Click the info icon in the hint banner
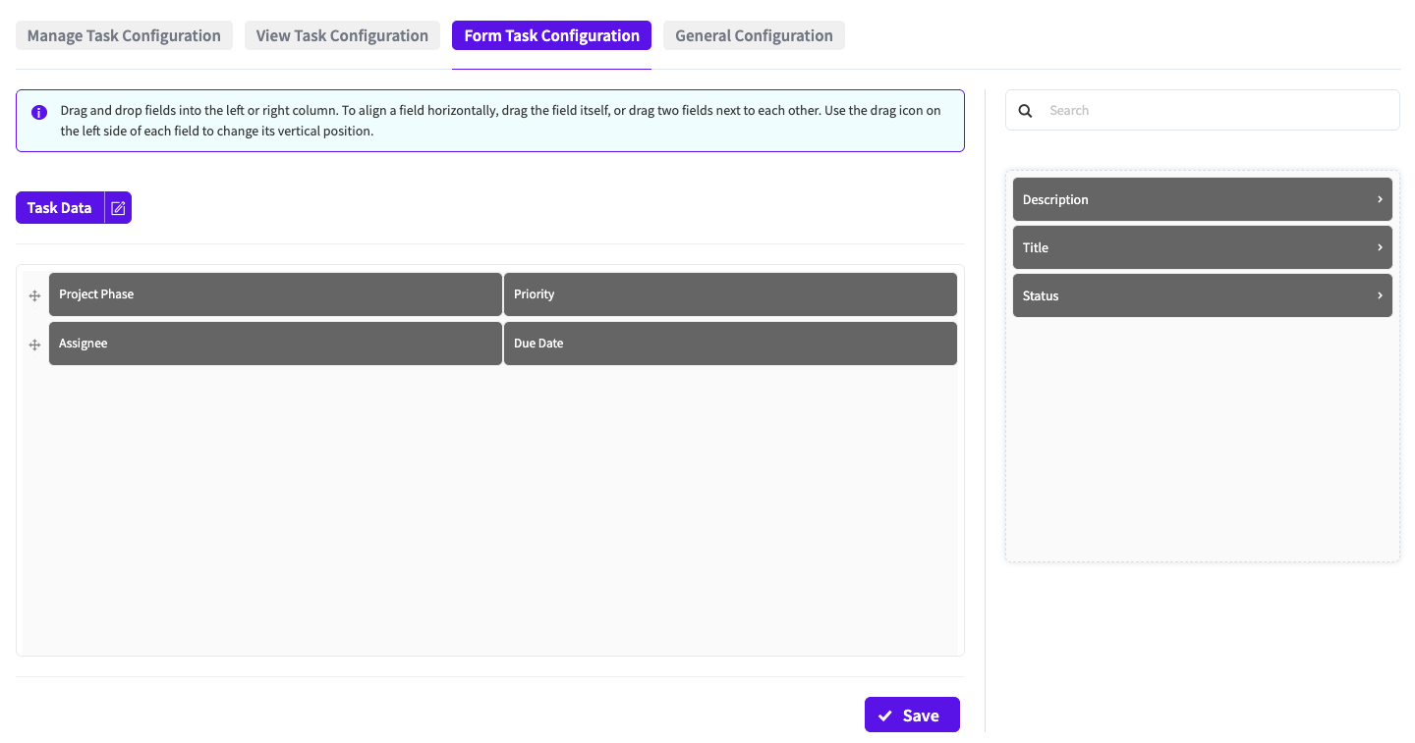The height and width of the screenshot is (743, 1415). click(39, 112)
